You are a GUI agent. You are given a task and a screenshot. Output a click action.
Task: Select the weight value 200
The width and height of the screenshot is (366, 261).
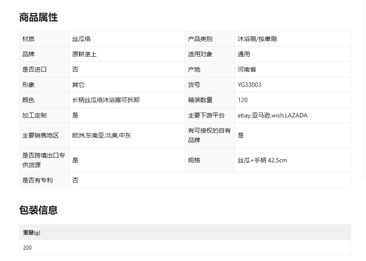(x=28, y=247)
